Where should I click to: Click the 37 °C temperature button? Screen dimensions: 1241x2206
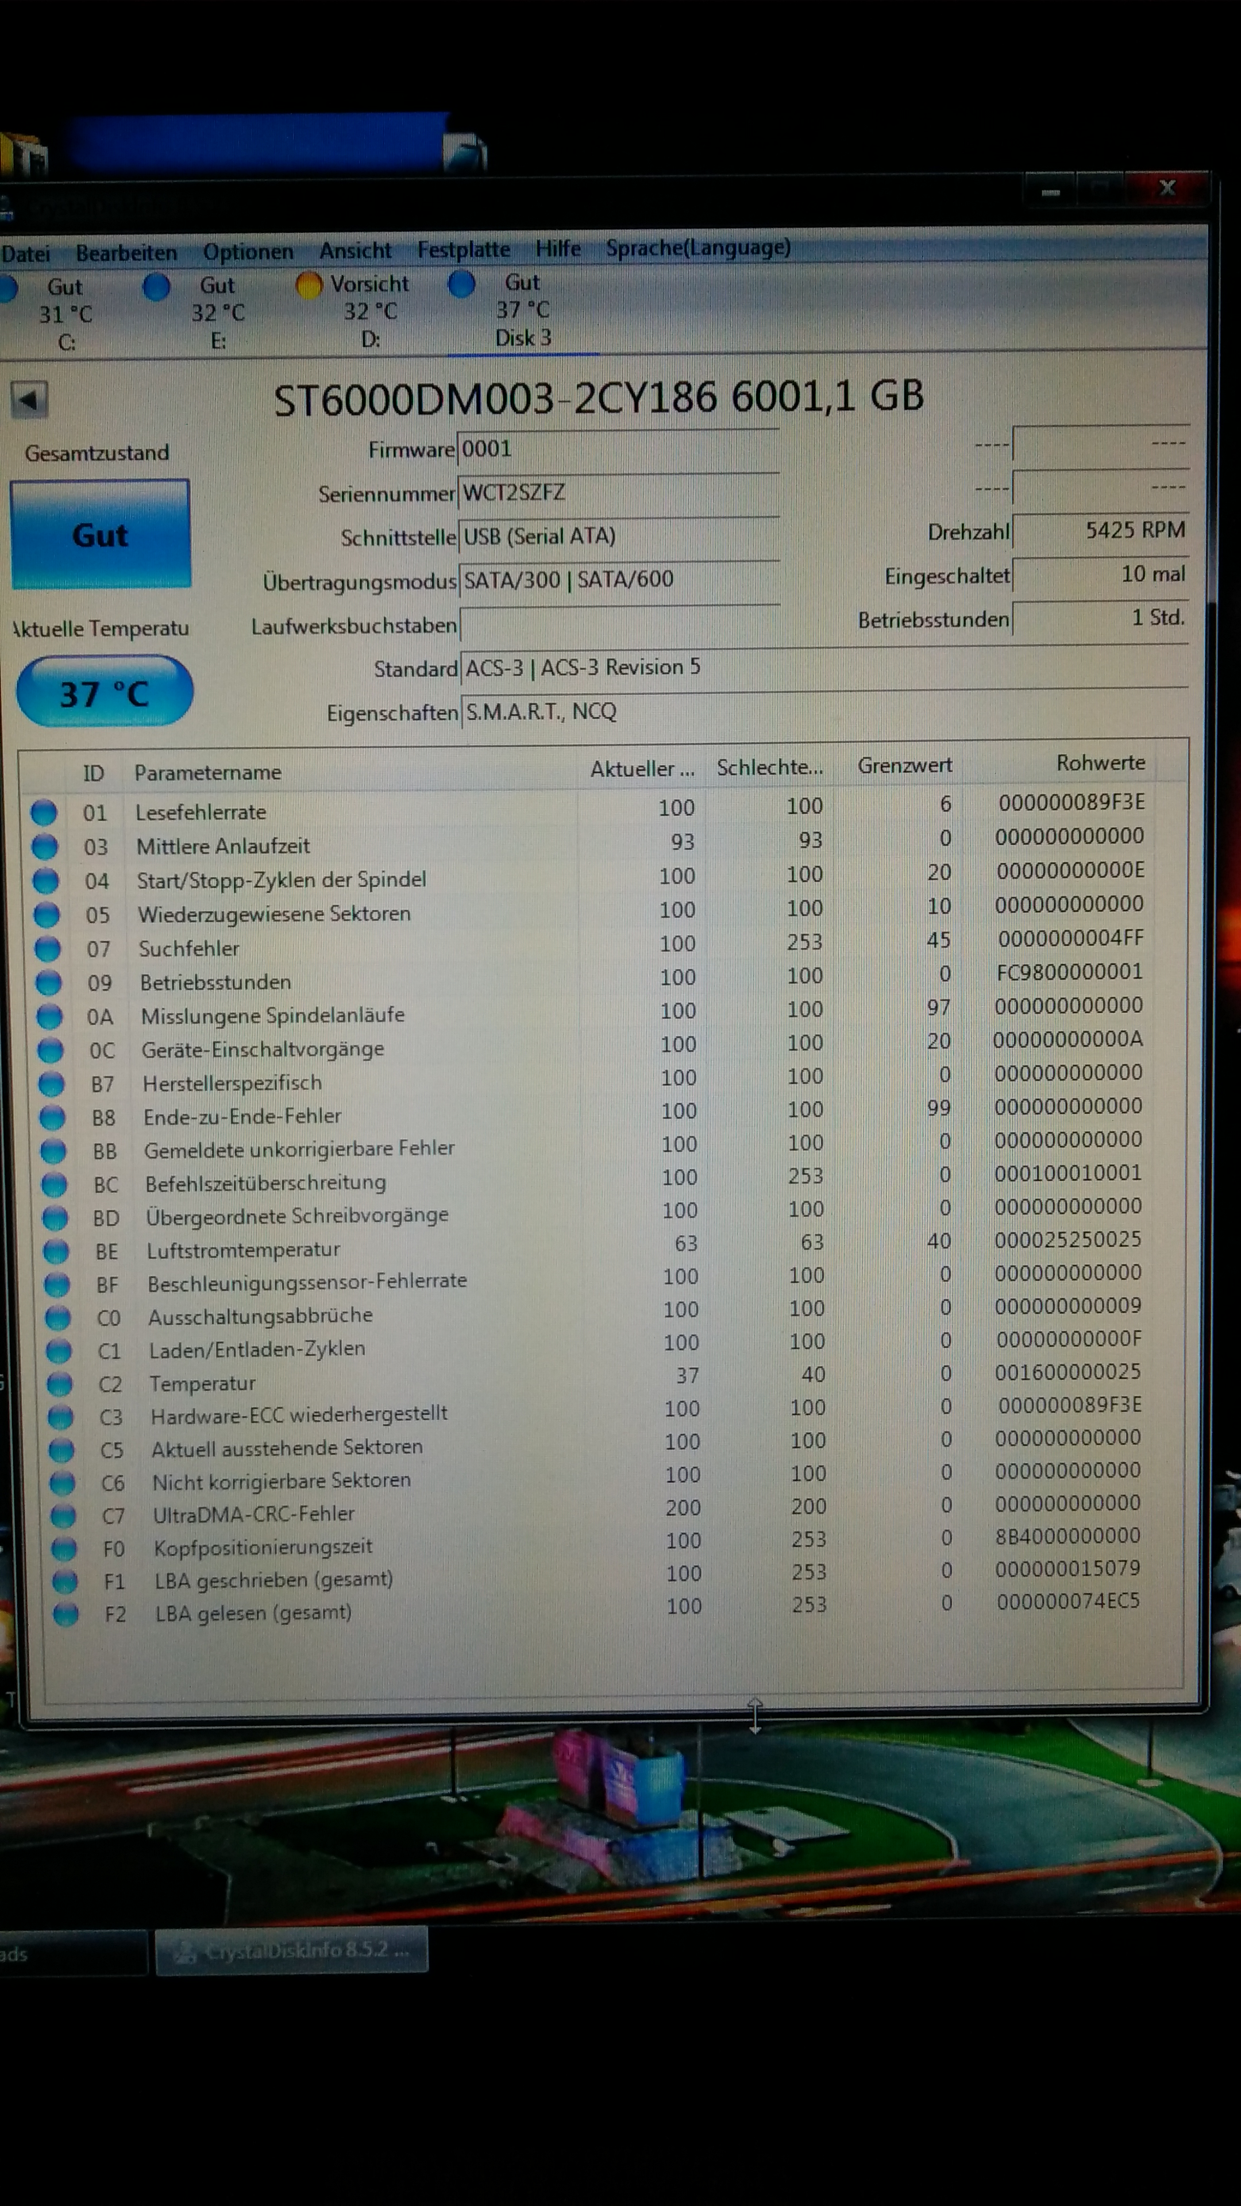[103, 692]
